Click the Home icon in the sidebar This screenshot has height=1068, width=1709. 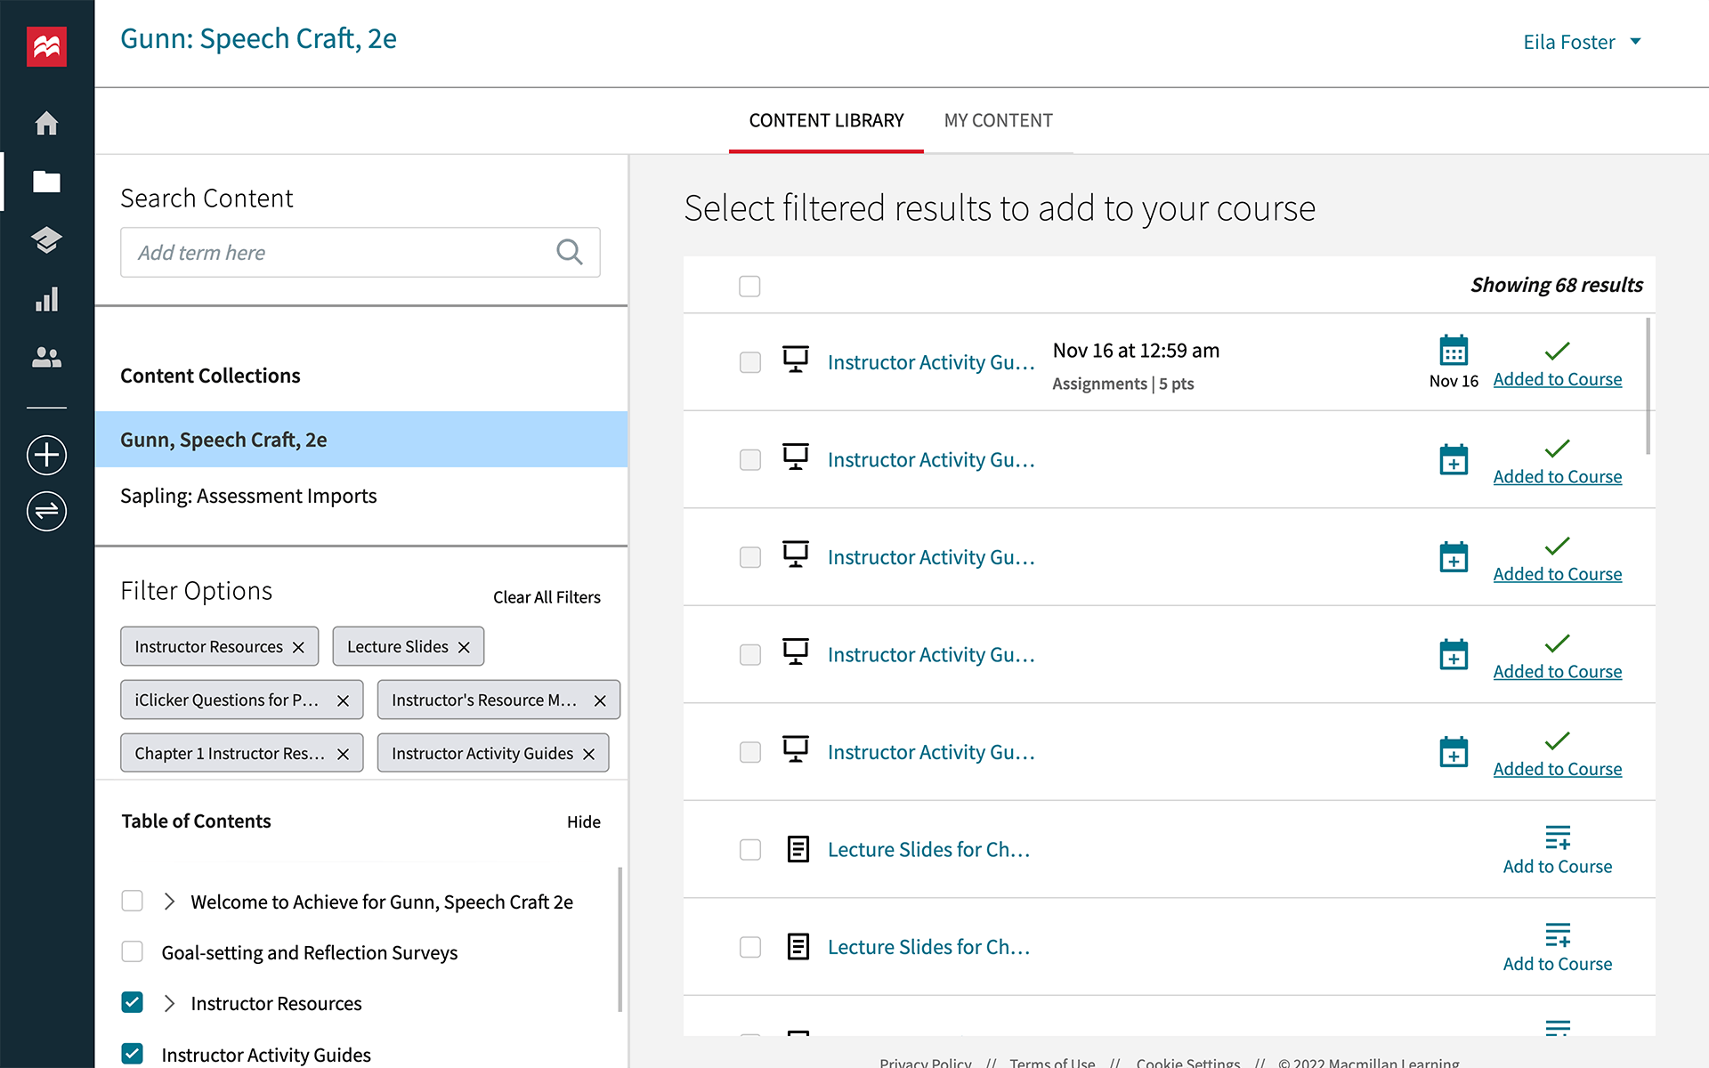(47, 122)
